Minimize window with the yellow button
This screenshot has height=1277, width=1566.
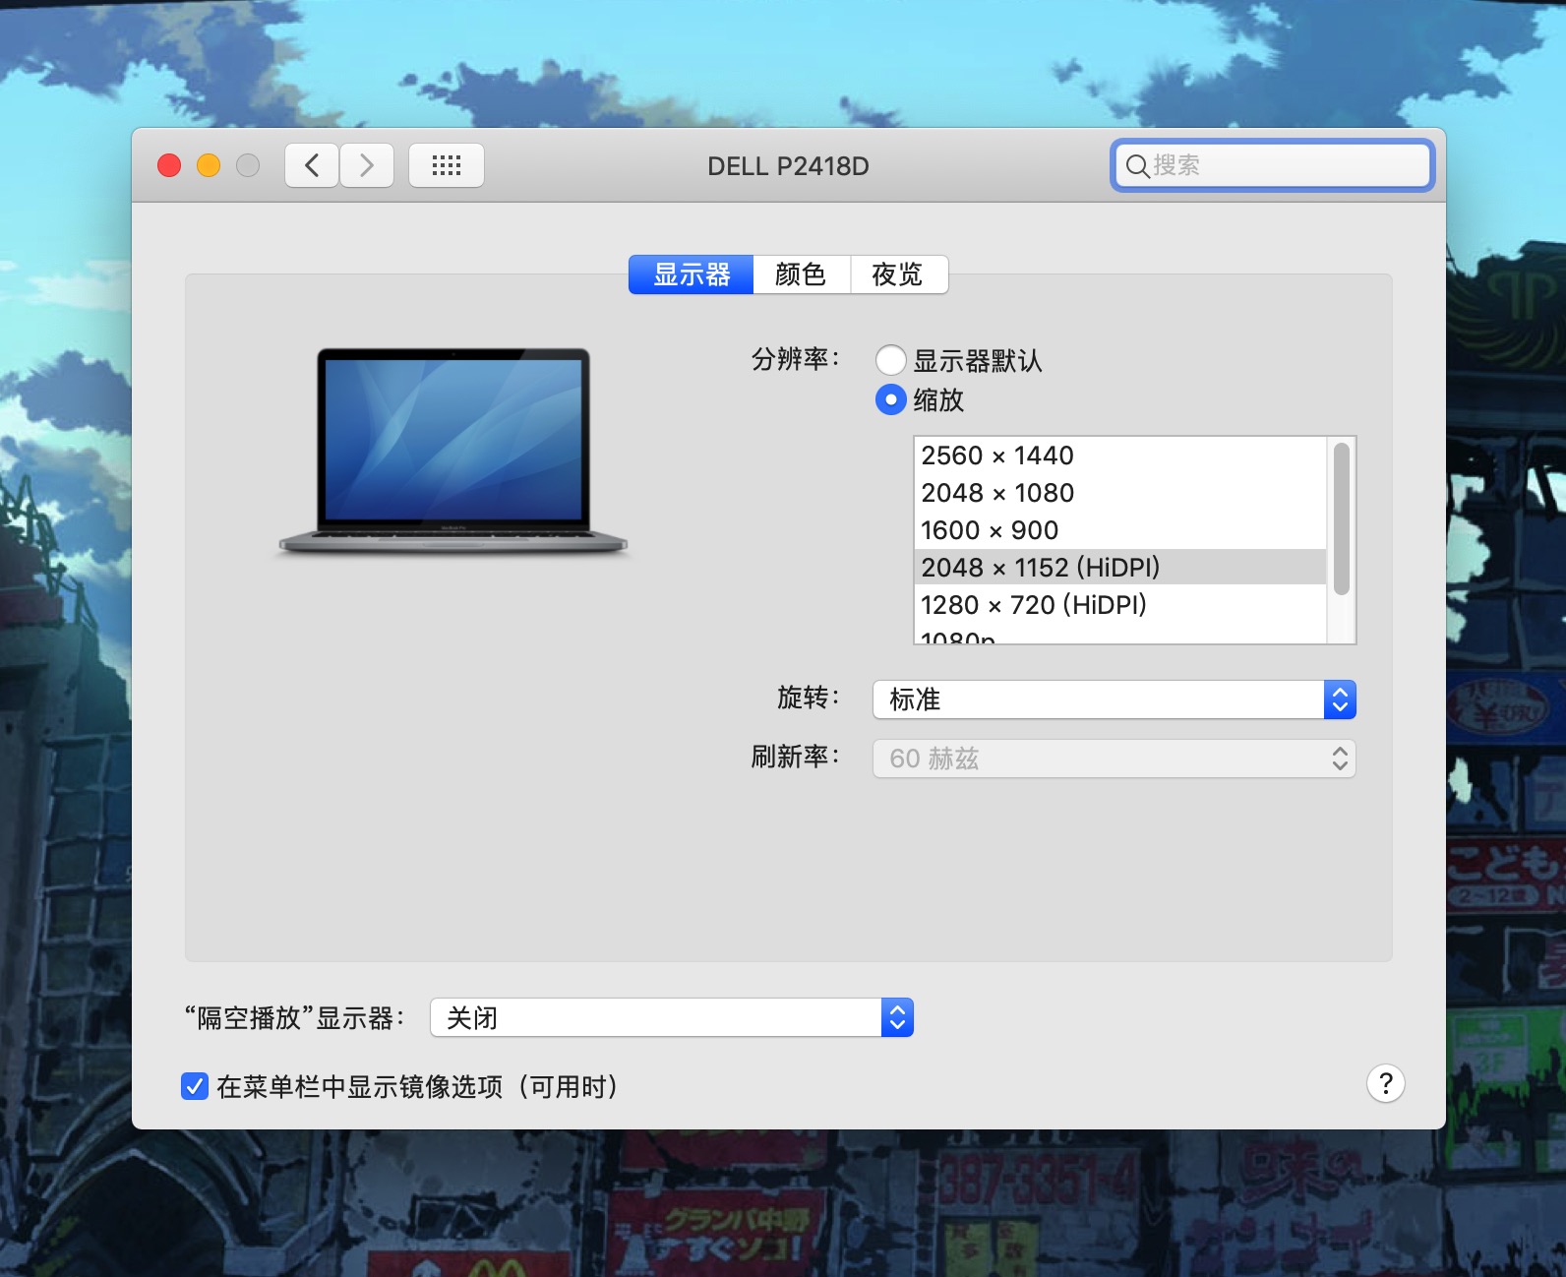[209, 165]
